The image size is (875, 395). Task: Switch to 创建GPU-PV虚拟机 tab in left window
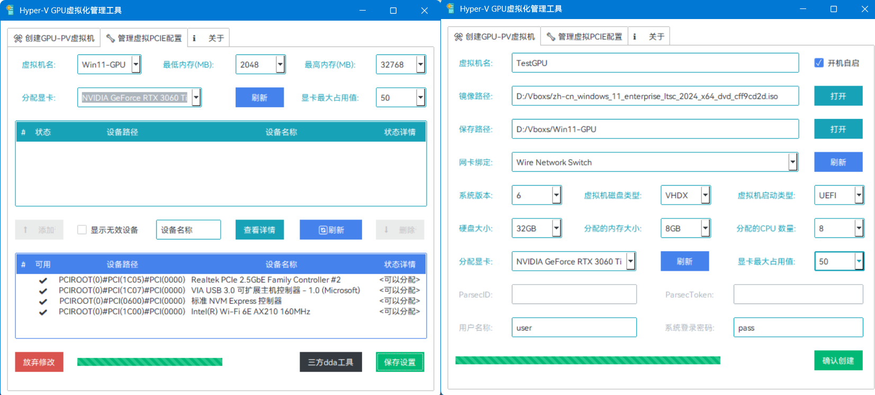pos(54,38)
